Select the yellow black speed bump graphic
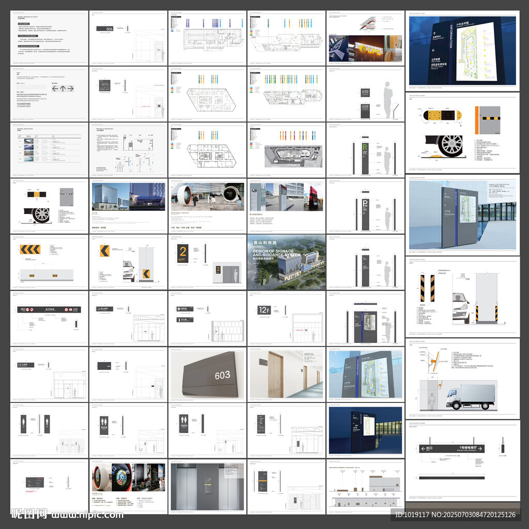 click(x=442, y=115)
